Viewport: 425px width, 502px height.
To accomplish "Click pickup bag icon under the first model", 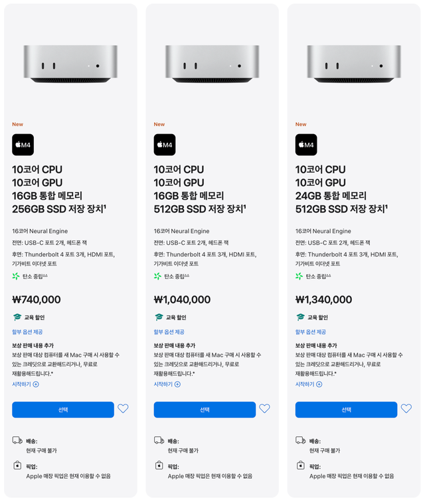I will [x=17, y=466].
